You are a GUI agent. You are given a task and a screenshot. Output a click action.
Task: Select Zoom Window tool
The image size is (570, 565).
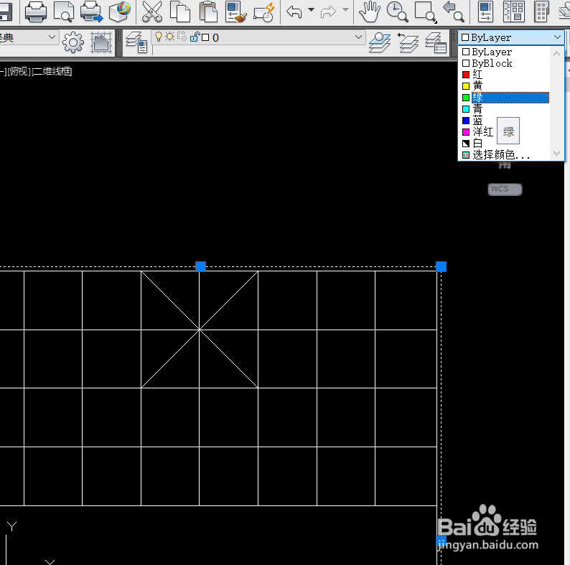pyautogui.click(x=426, y=12)
